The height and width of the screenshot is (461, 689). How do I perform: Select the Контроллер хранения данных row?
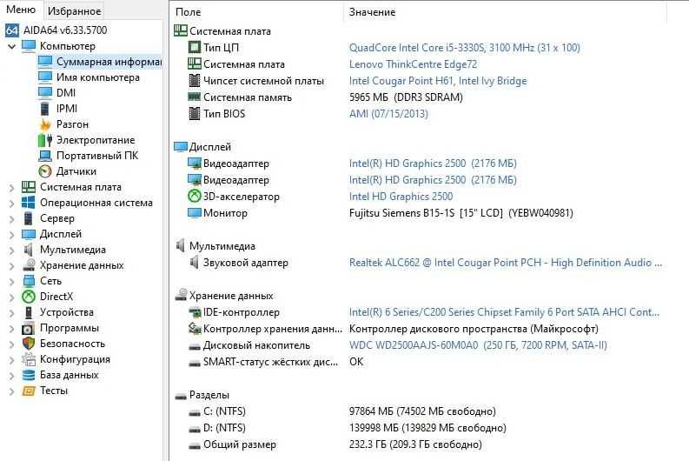(x=393, y=329)
